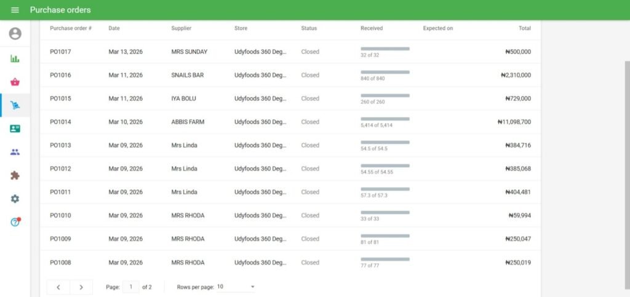630x297 pixels.
Task: Open Employees ID card icon
Action: pos(15,129)
